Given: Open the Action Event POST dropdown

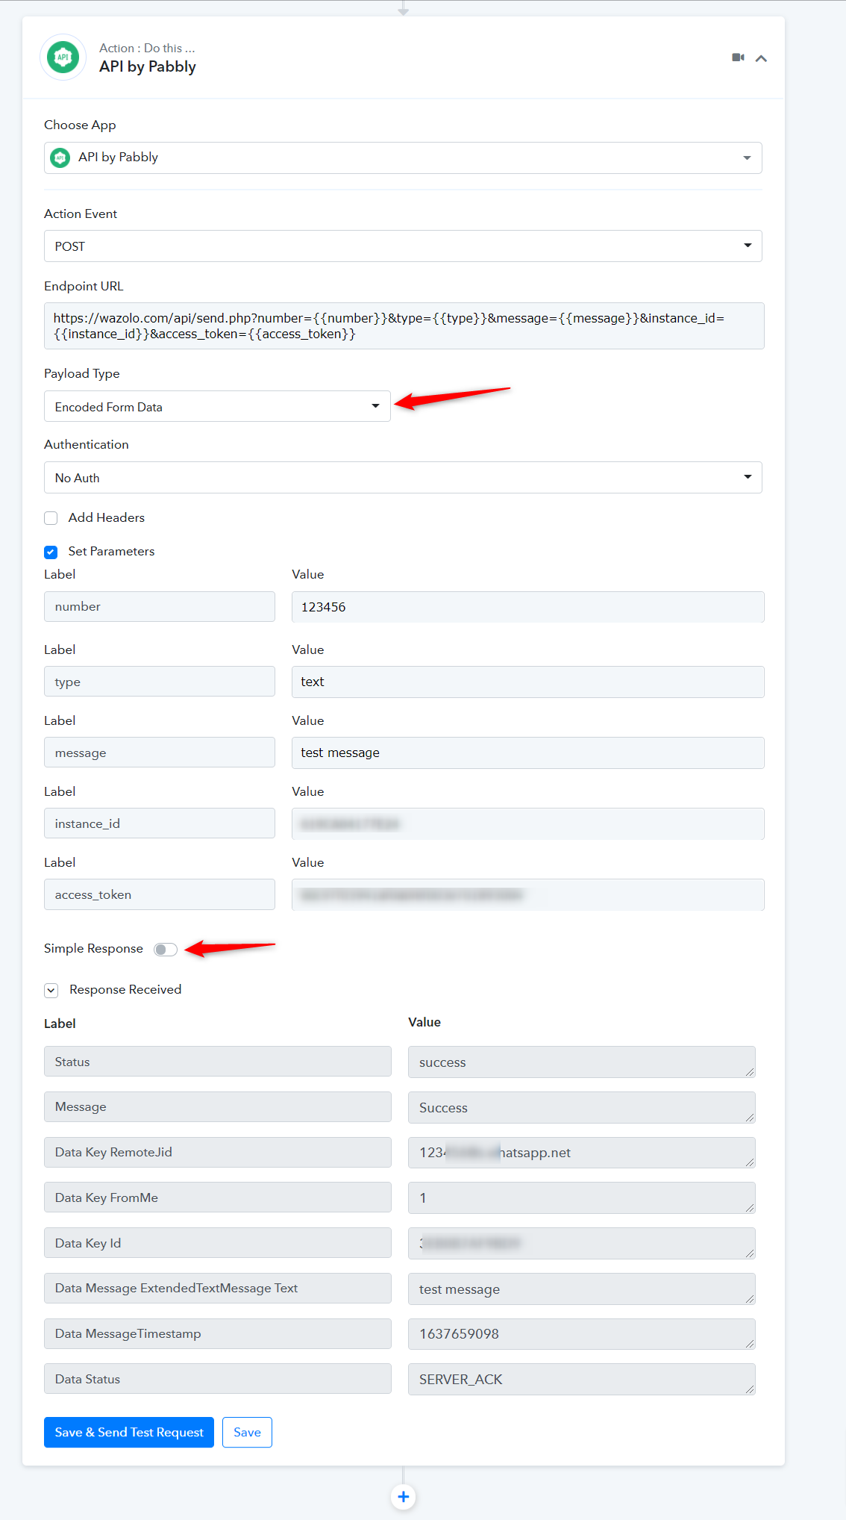Looking at the screenshot, I should tap(403, 246).
